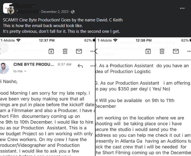191x156 pixels.
Task: Open the December 2, 2023 timestamp link
Action: coord(55,12)
